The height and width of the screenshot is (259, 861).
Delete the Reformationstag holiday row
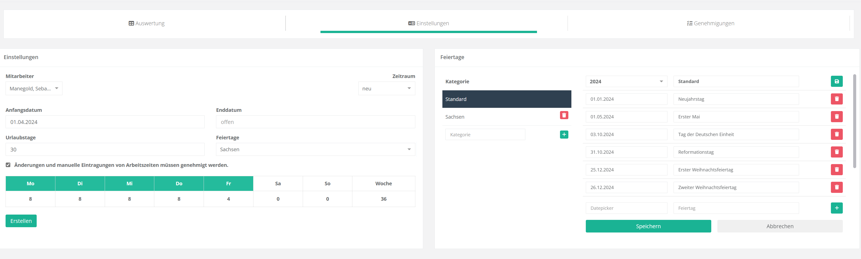pos(836,152)
